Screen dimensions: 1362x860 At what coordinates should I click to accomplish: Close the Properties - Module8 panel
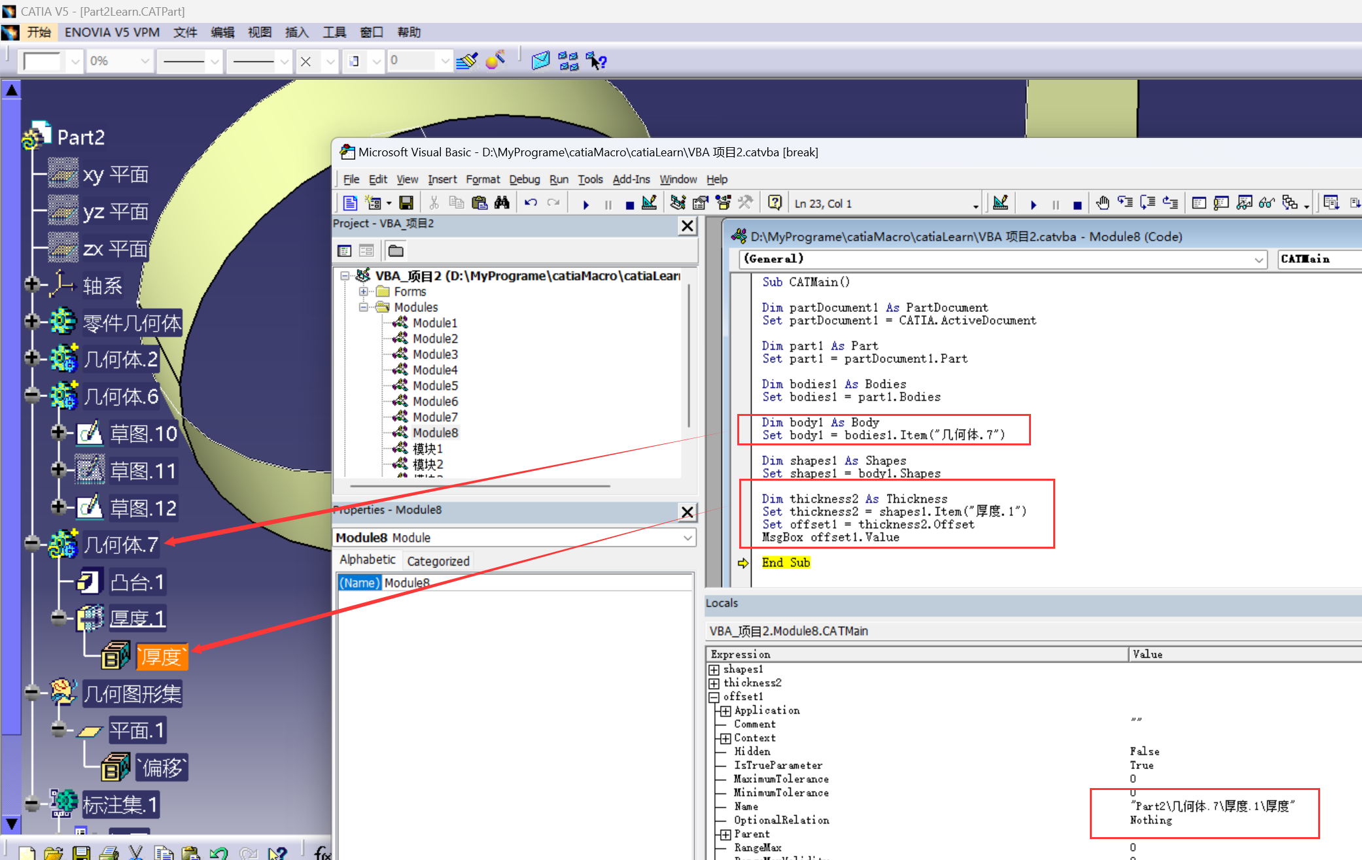coord(688,512)
